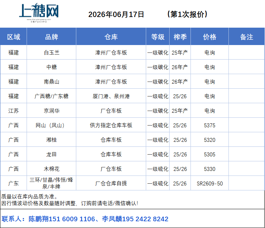The height and width of the screenshot is (228, 265).
Task: Click 电询 in the 白玉兰 row
Action: click(210, 52)
